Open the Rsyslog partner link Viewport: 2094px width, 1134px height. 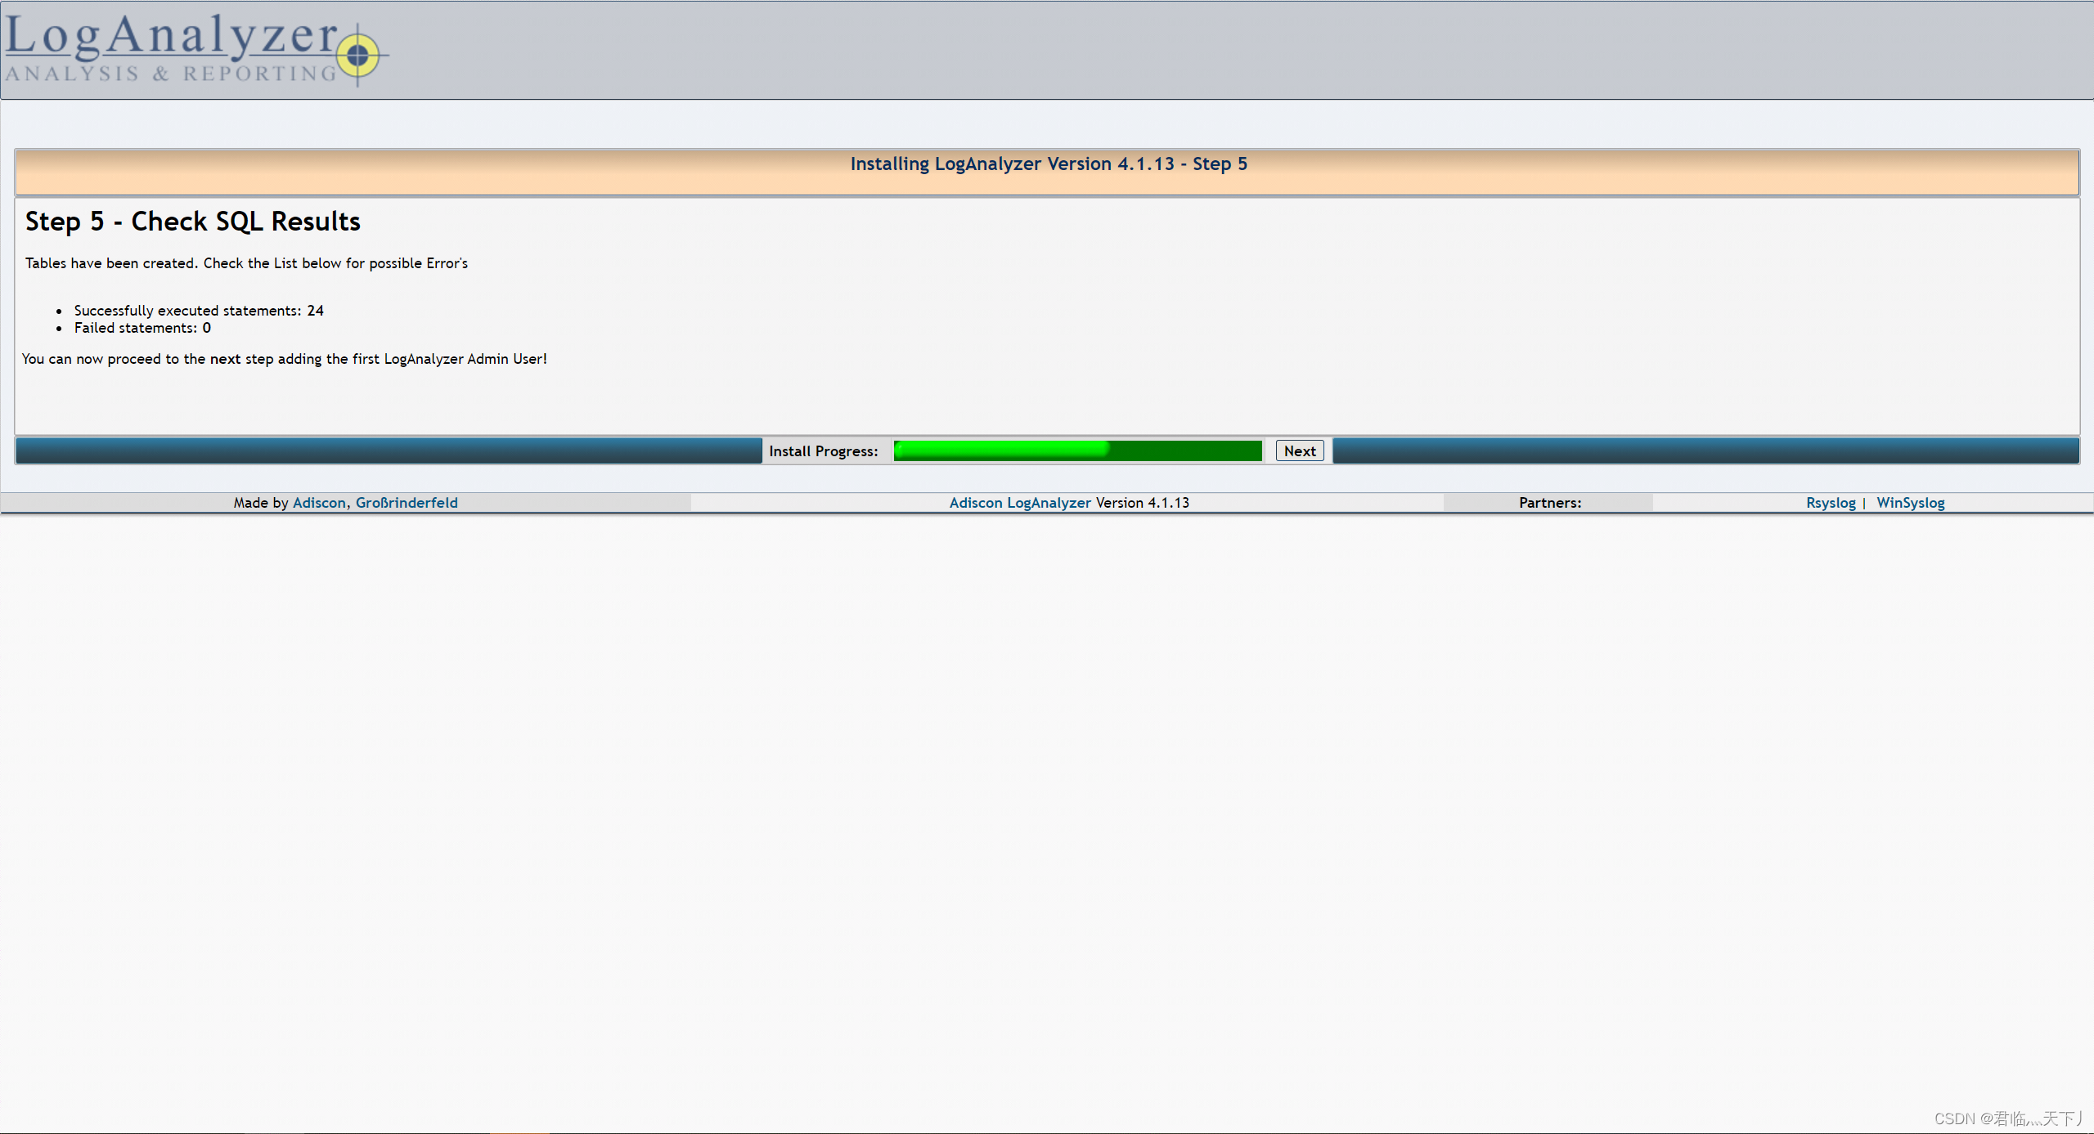pyautogui.click(x=1831, y=503)
